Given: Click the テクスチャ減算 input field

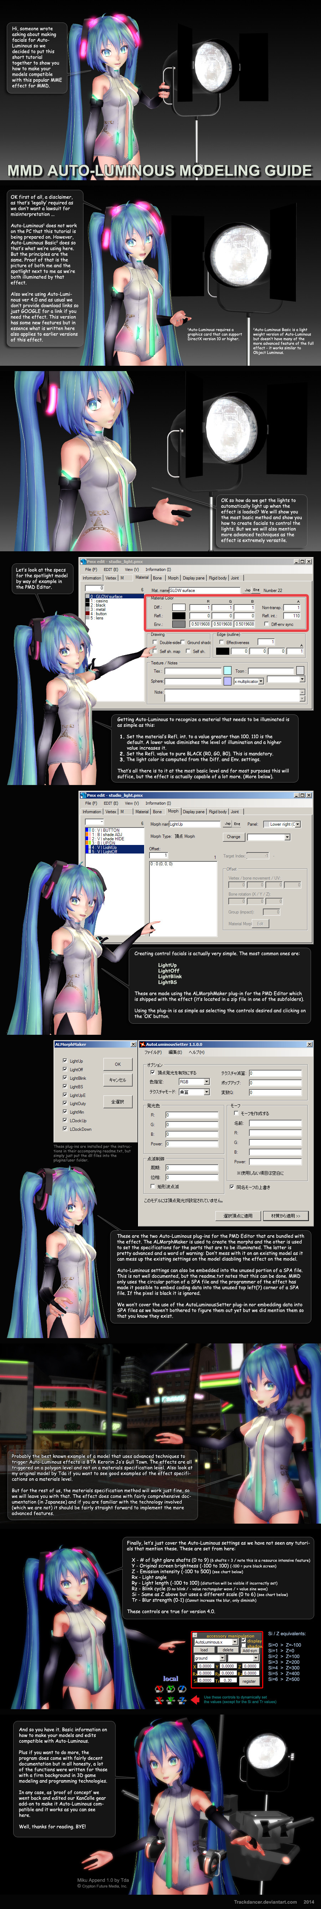Looking at the screenshot, I should (x=276, y=1072).
